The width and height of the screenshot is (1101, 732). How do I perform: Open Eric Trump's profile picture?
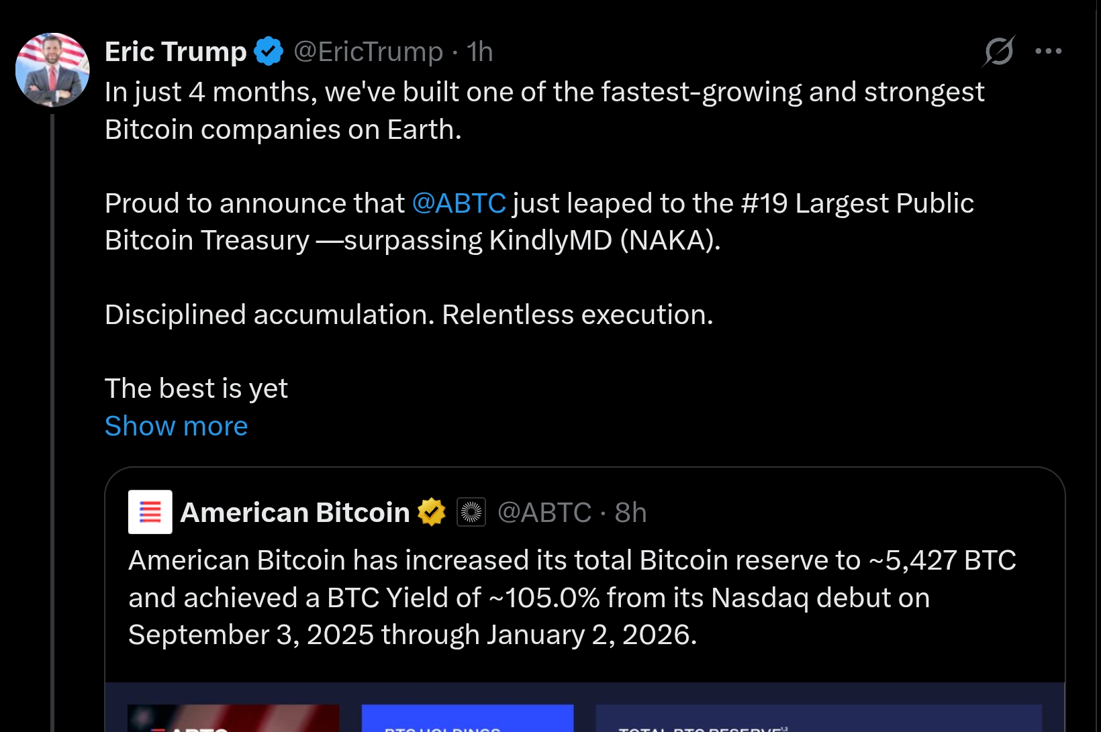click(52, 70)
